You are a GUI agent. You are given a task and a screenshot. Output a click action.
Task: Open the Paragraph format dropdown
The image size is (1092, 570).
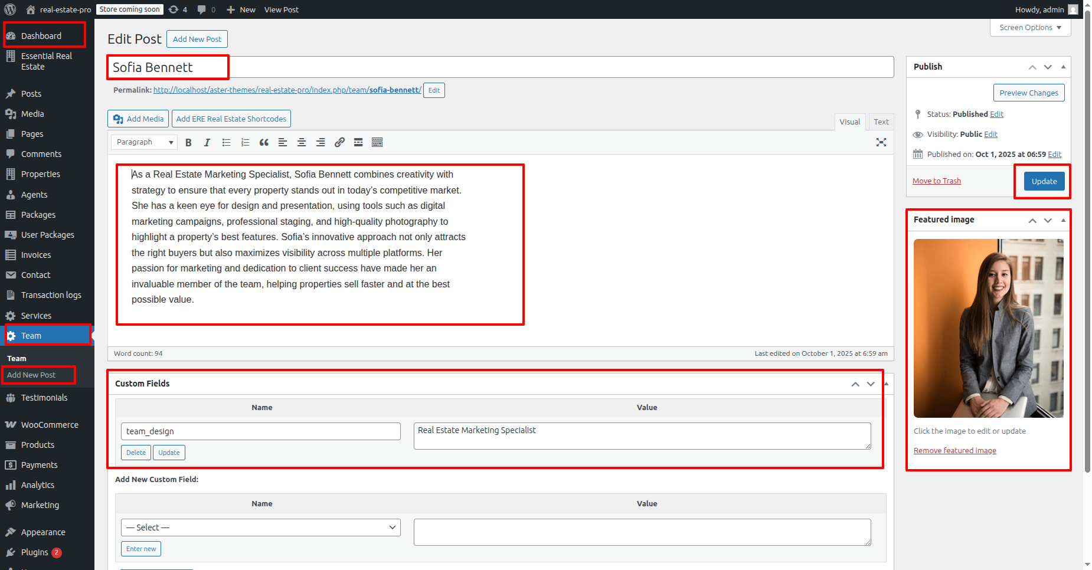[145, 142]
